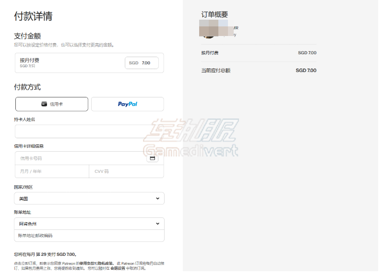Open the state dropdown showing 阿肯色州
This screenshot has height=275, width=382.
click(89, 224)
